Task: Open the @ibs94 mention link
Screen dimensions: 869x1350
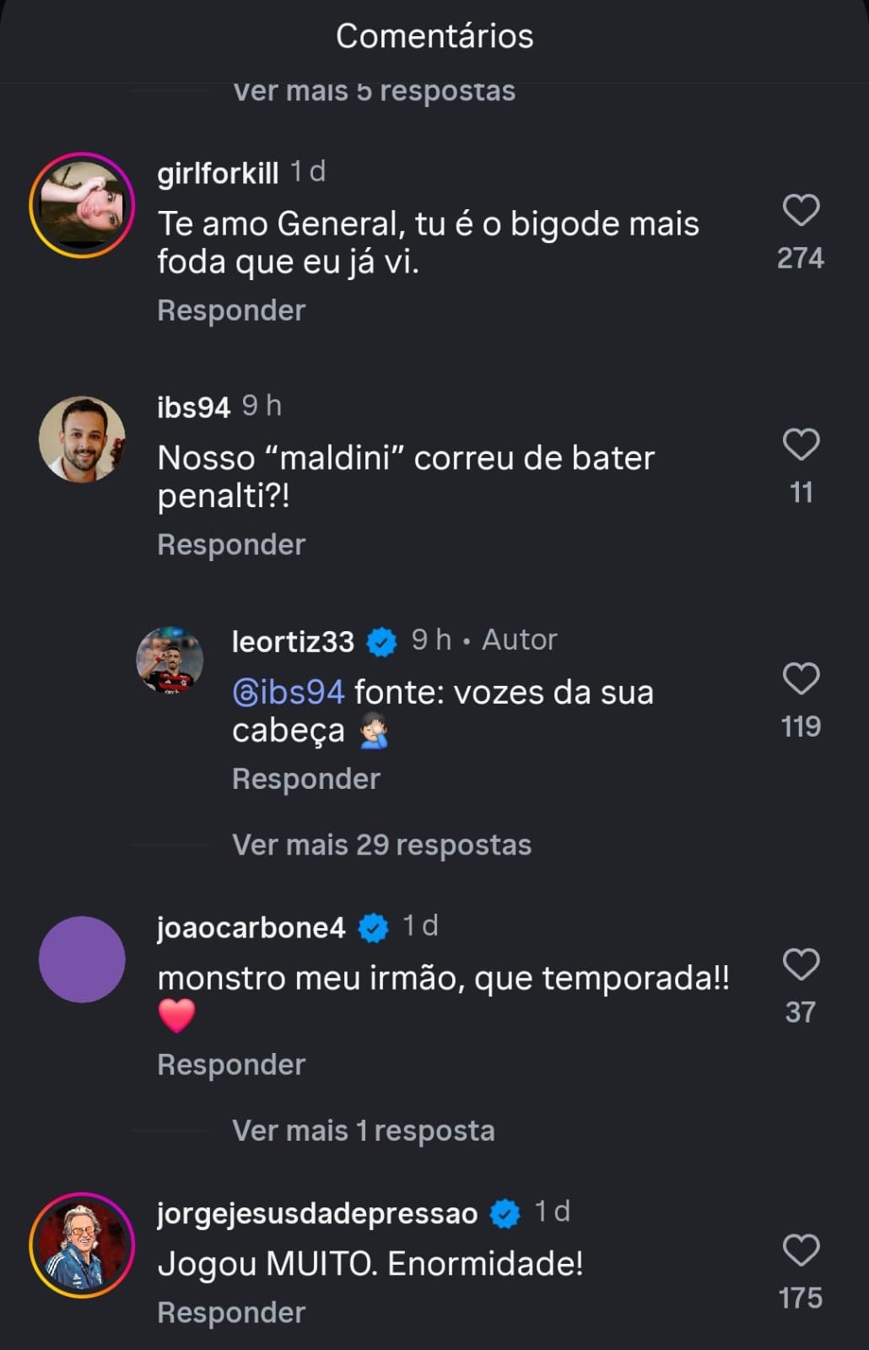Action: pyautogui.click(x=289, y=693)
